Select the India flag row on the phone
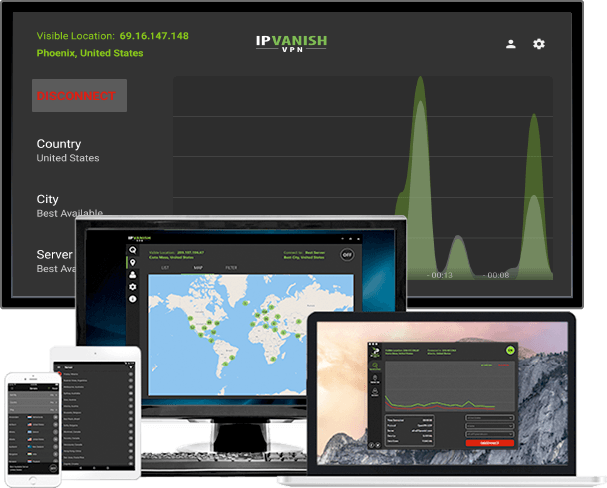The image size is (607, 488). (x=33, y=454)
